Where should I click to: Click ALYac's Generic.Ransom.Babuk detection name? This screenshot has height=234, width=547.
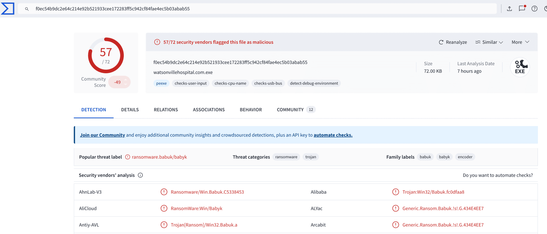point(443,209)
